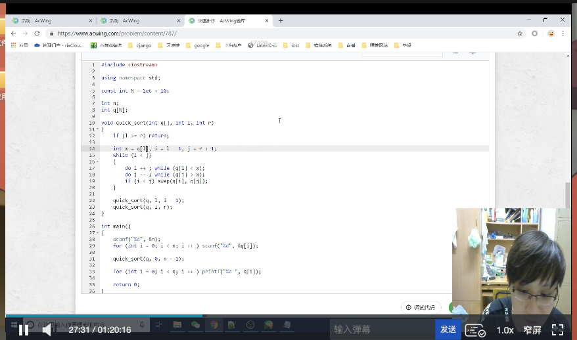The width and height of the screenshot is (577, 340).
Task: Open danmaku settings icon in the player
Action: [475, 330]
